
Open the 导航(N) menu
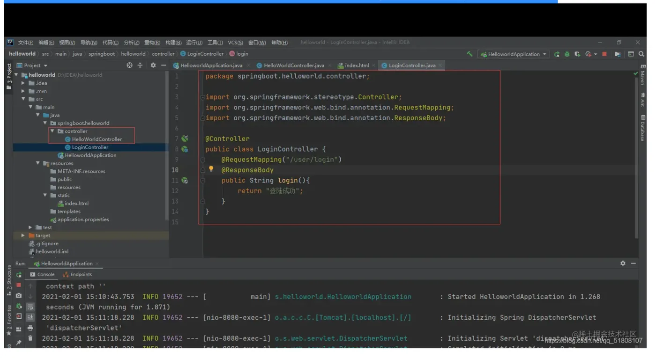point(89,43)
